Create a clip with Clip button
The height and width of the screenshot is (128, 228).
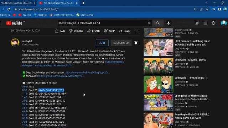(x=109, y=31)
